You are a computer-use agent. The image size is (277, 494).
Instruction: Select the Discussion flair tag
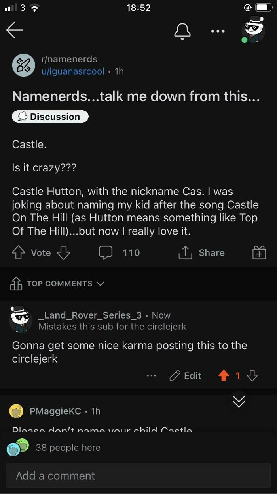(x=50, y=116)
